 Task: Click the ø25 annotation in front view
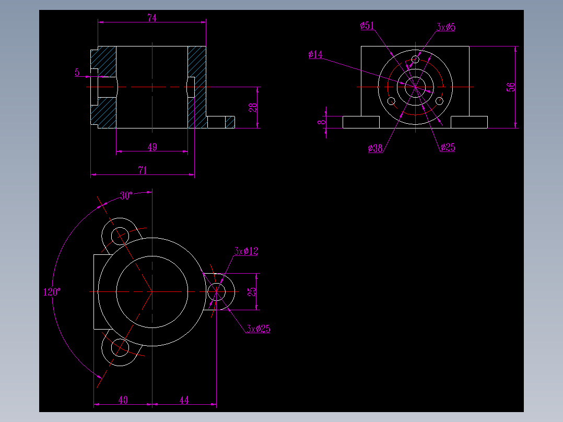click(448, 147)
